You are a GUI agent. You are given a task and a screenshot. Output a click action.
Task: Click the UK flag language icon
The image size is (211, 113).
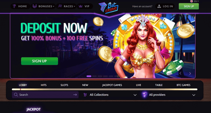(x=191, y=1)
